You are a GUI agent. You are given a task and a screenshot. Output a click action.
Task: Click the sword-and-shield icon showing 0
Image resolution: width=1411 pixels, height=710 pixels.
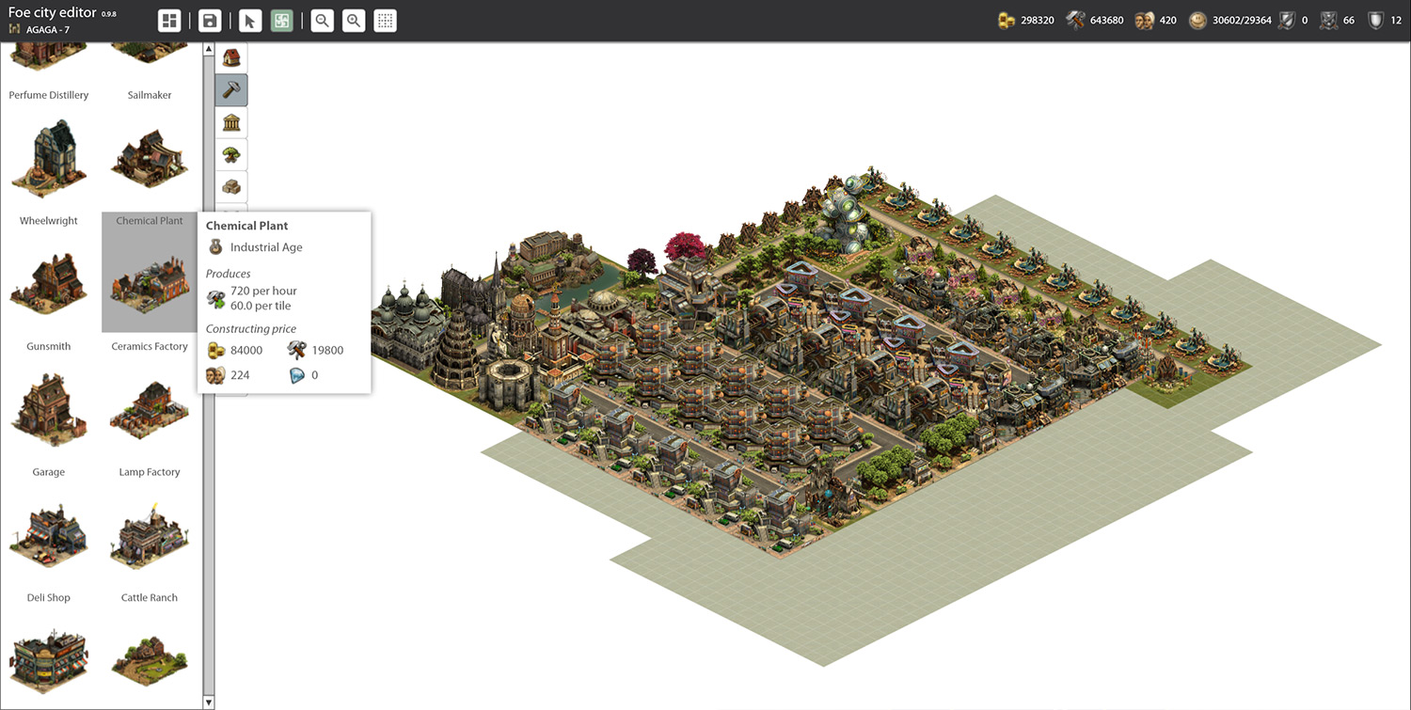click(x=1286, y=20)
